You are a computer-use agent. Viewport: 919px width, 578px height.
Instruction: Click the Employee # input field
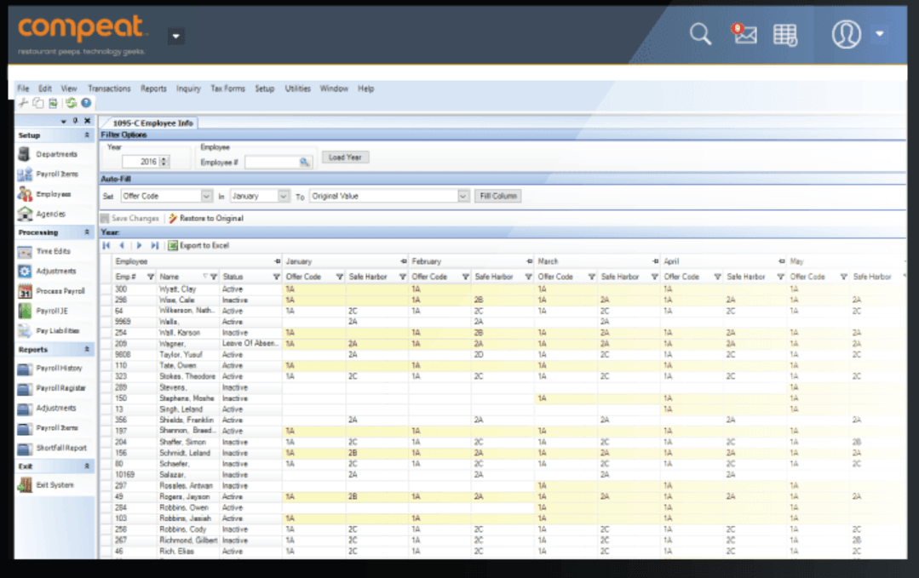click(x=271, y=162)
